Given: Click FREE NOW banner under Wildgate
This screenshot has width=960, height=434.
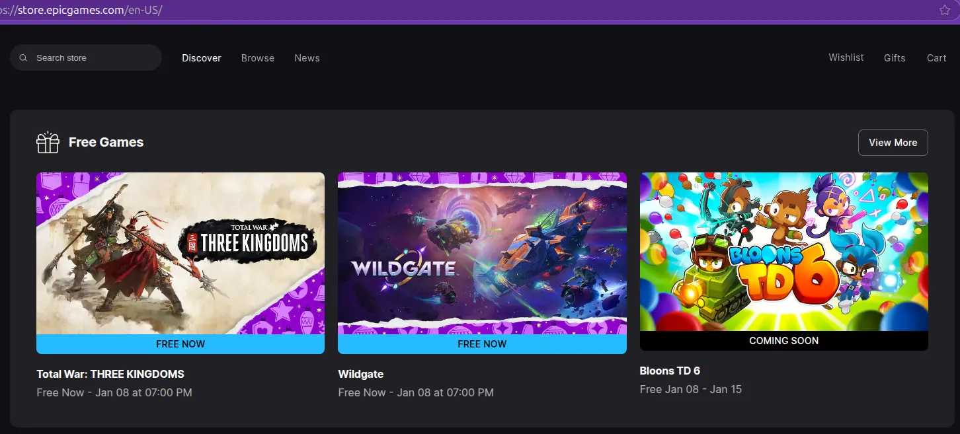Looking at the screenshot, I should (482, 344).
